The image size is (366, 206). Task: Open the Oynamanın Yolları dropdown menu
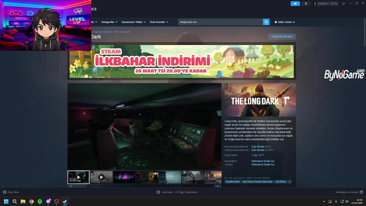pos(134,22)
